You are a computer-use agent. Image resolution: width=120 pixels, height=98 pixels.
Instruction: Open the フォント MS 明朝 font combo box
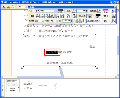[x=46, y=11]
